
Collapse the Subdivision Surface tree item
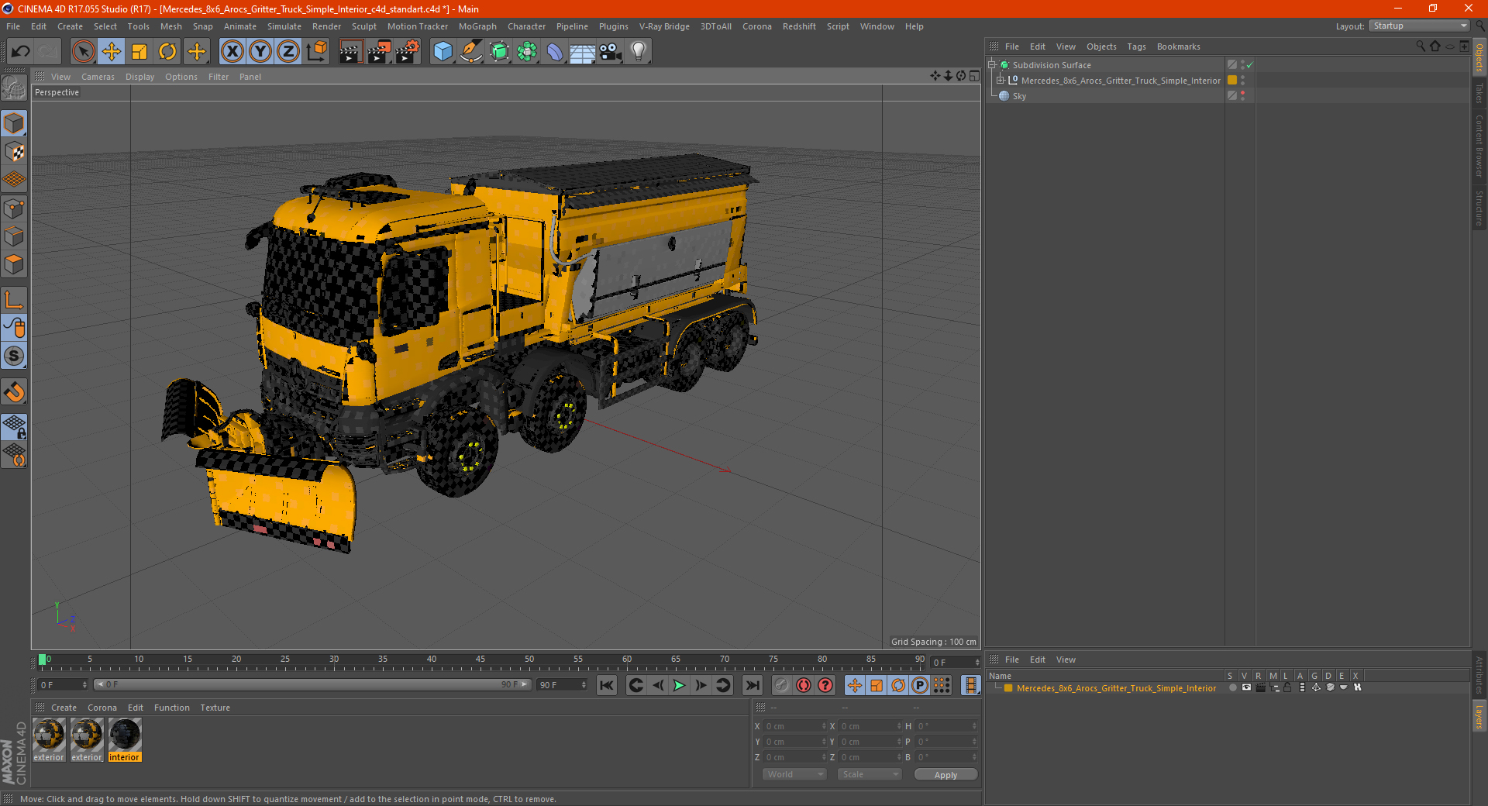pos(992,65)
